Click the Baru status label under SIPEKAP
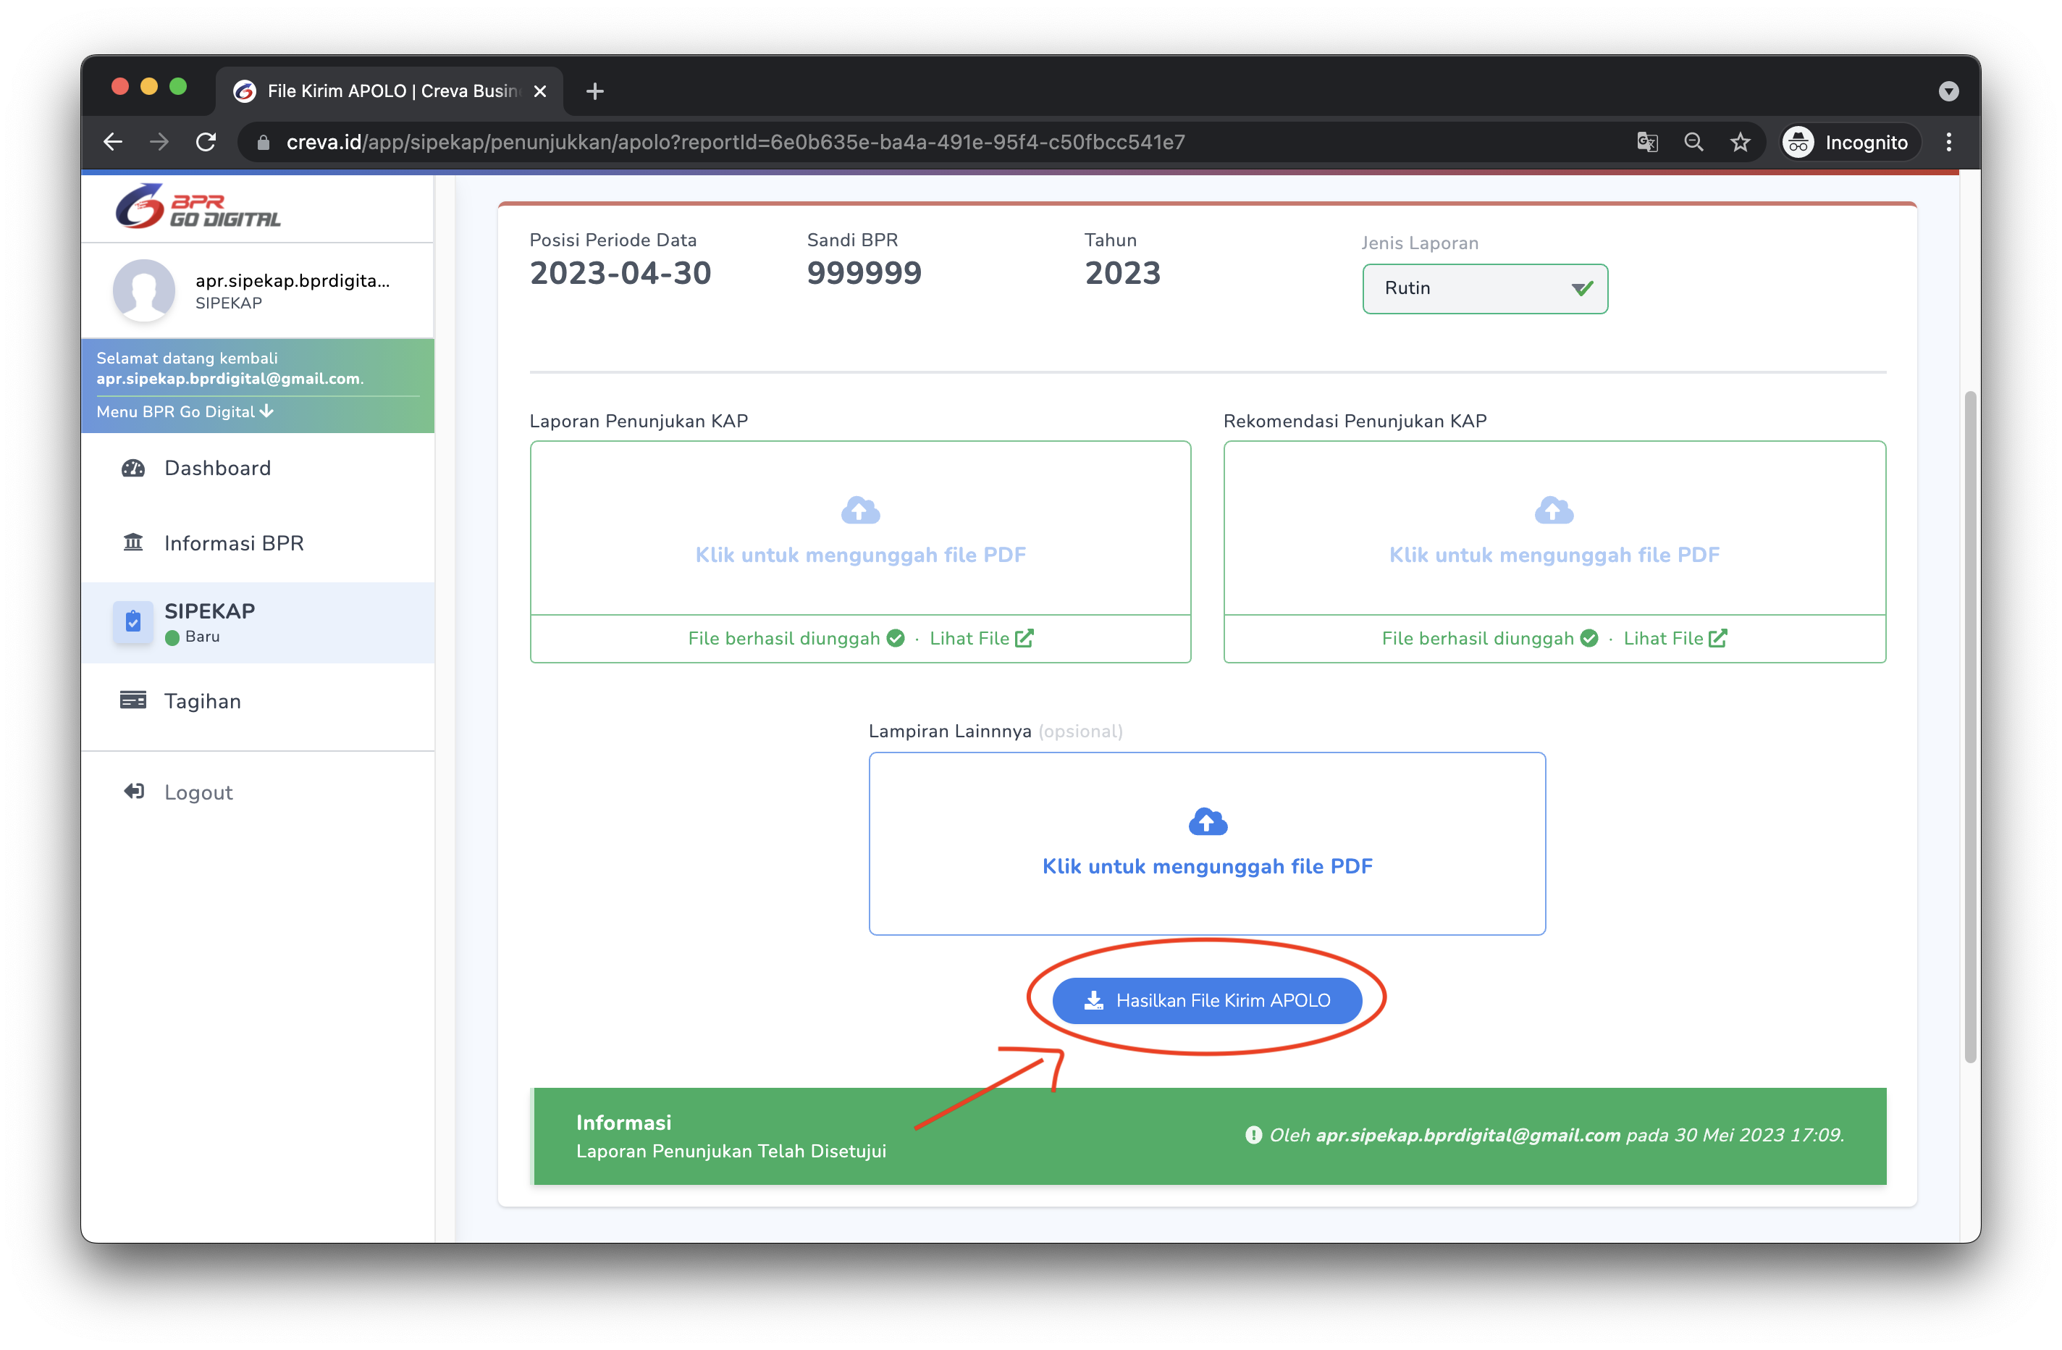This screenshot has width=2062, height=1350. (202, 636)
